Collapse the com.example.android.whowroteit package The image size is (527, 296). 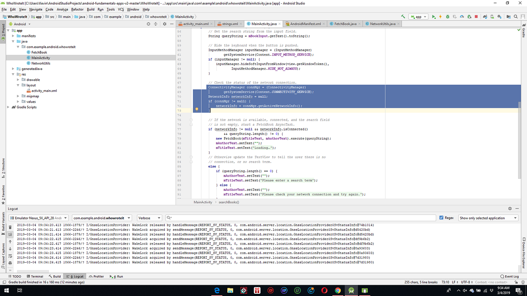(x=18, y=47)
